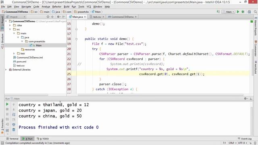Click Down the Stack Trace arrow
Screen dimensions: 258x145
pyautogui.click(x=14, y=109)
